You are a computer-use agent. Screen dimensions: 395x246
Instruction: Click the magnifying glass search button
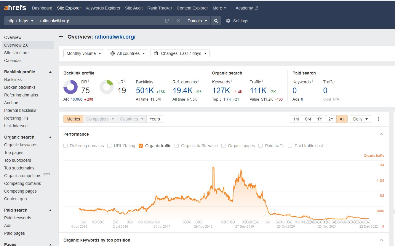[x=216, y=21]
